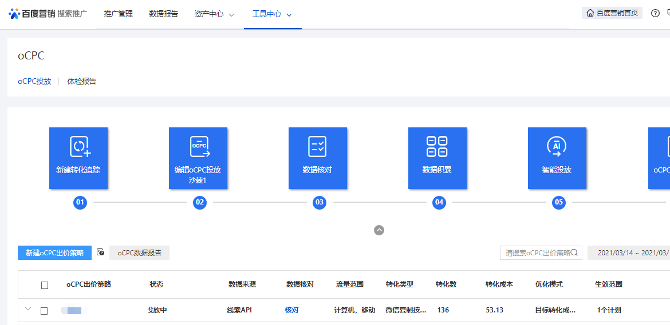Click the blurred strategy name in the row
This screenshot has height=325, width=670.
(x=75, y=310)
